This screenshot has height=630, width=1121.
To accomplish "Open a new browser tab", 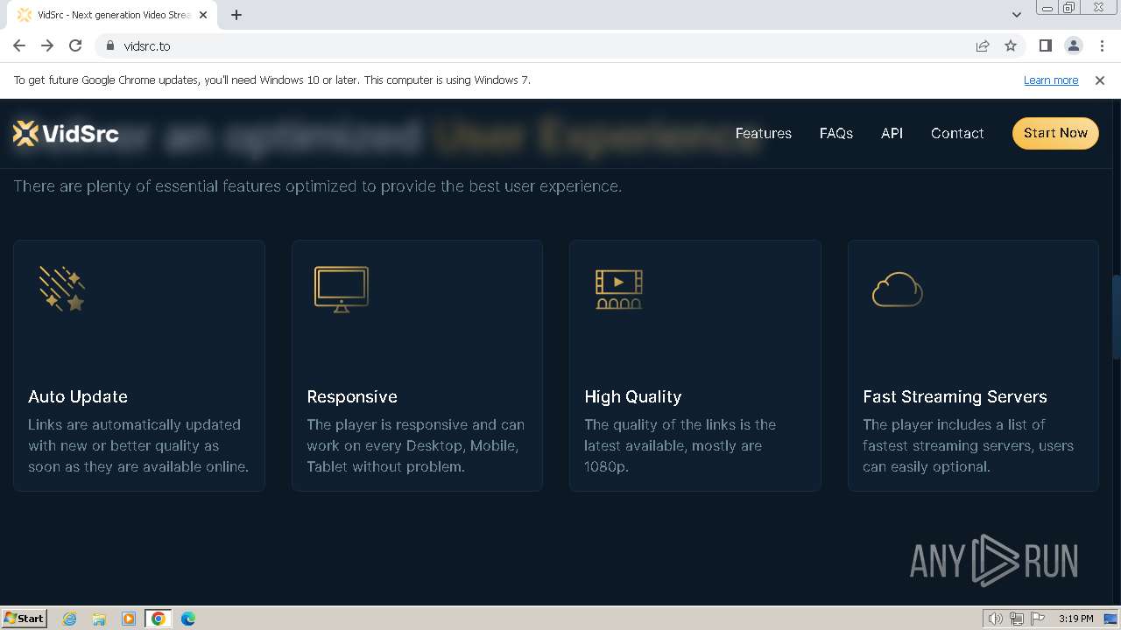I will 236,15.
